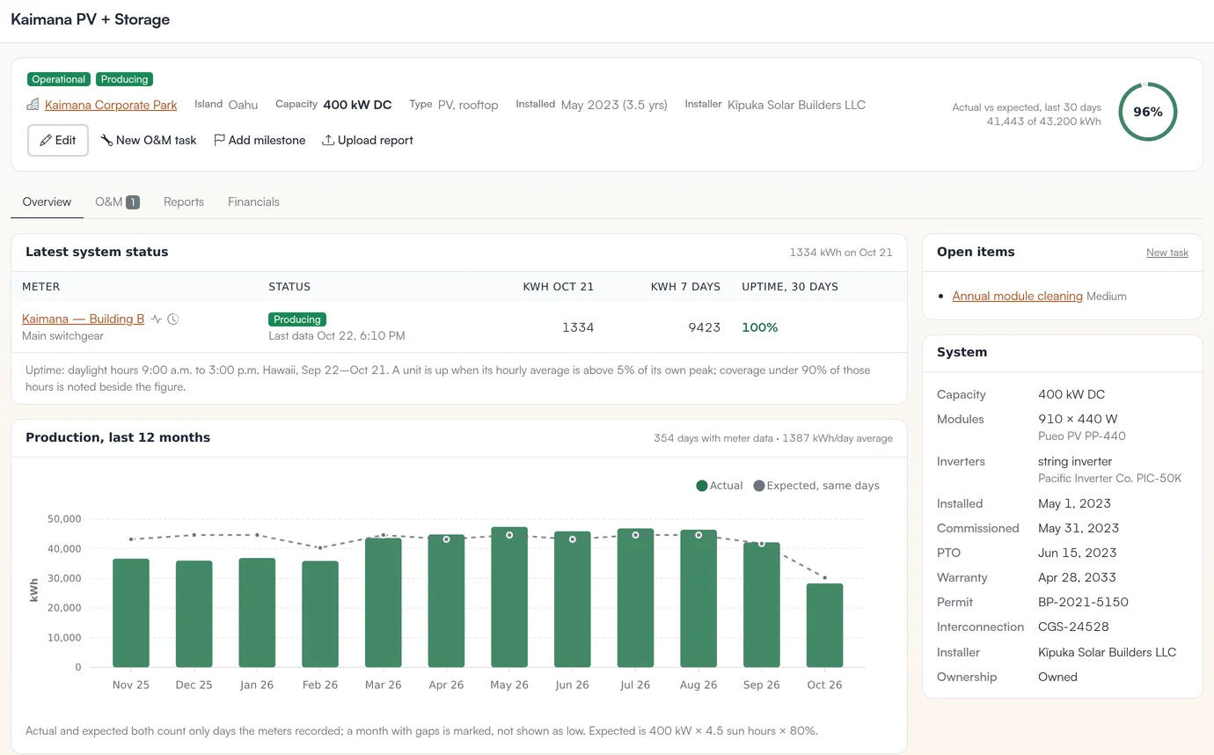
Task: Select the Feb 26 production bar
Action: (320, 614)
